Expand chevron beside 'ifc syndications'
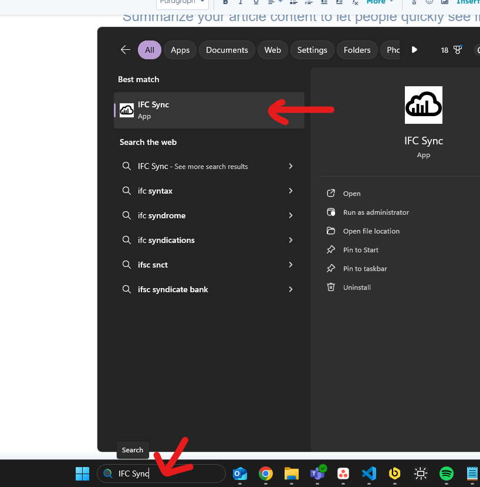Viewport: 480px width, 487px height. click(x=290, y=240)
